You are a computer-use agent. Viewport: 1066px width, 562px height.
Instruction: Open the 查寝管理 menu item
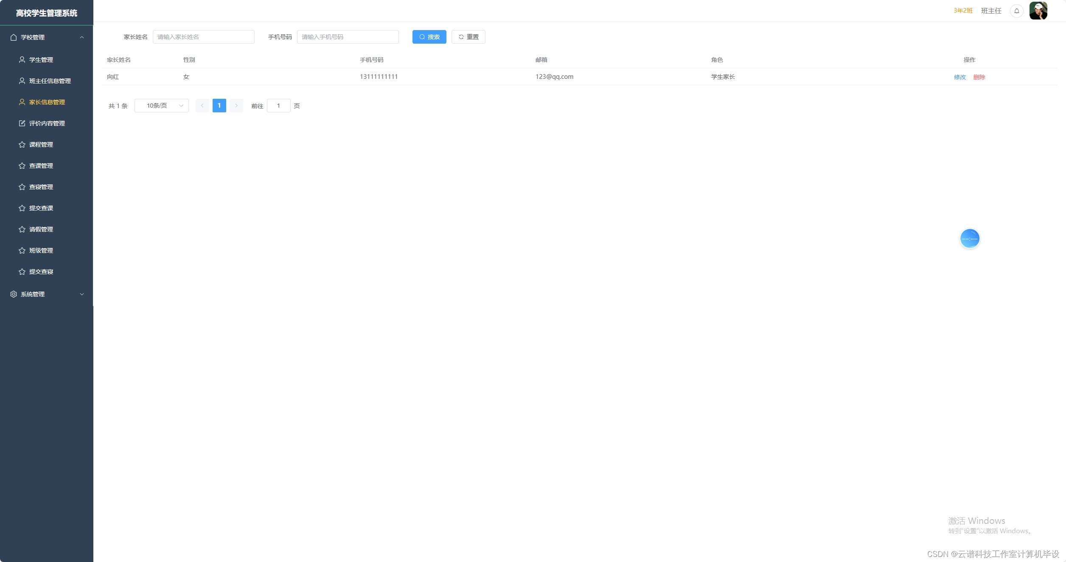point(41,187)
